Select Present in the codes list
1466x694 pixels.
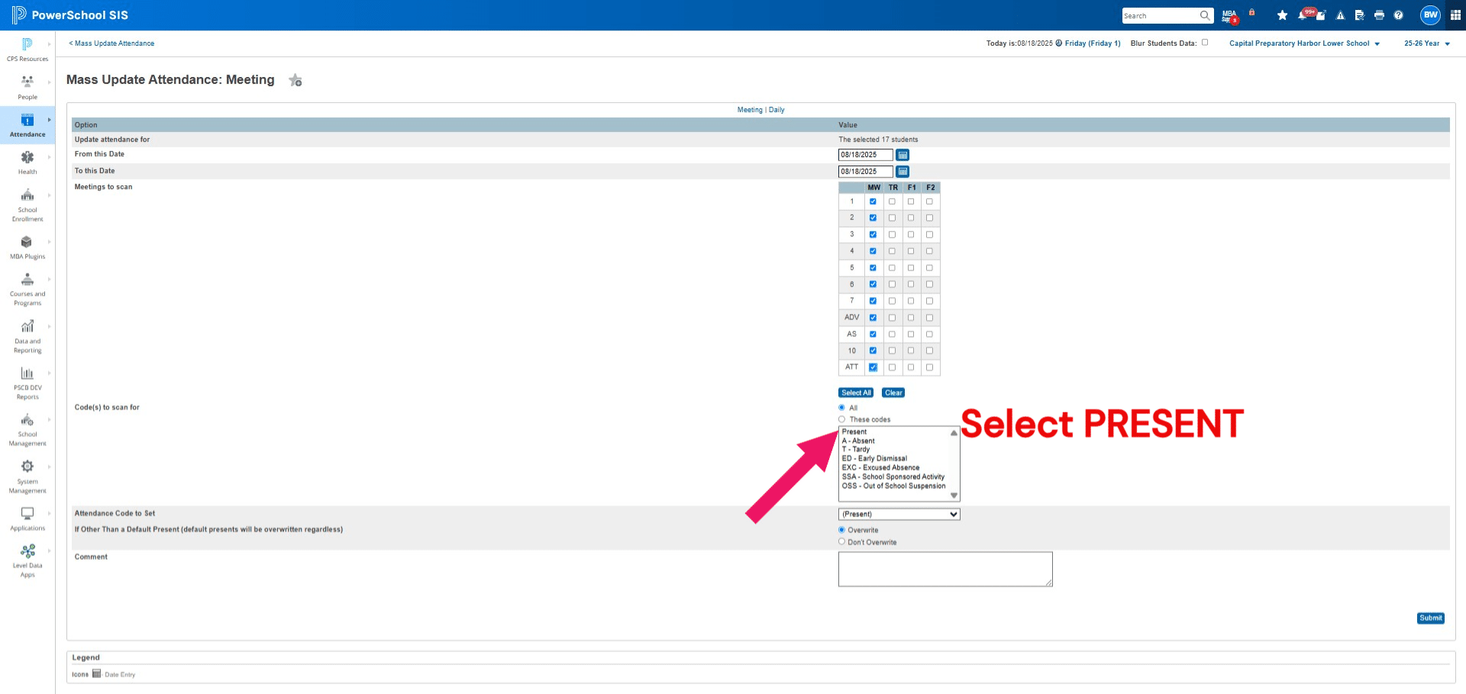pos(854,432)
